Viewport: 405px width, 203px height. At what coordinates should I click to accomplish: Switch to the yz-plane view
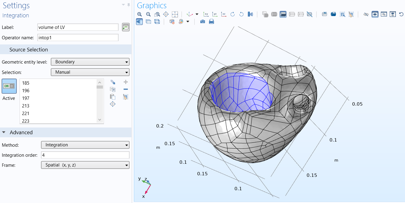coord(215,14)
